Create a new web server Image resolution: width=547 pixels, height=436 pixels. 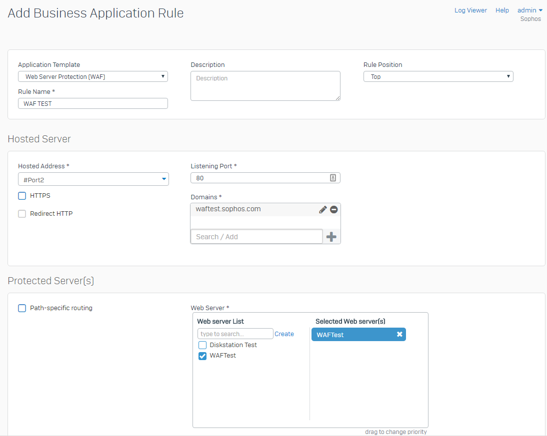click(284, 334)
